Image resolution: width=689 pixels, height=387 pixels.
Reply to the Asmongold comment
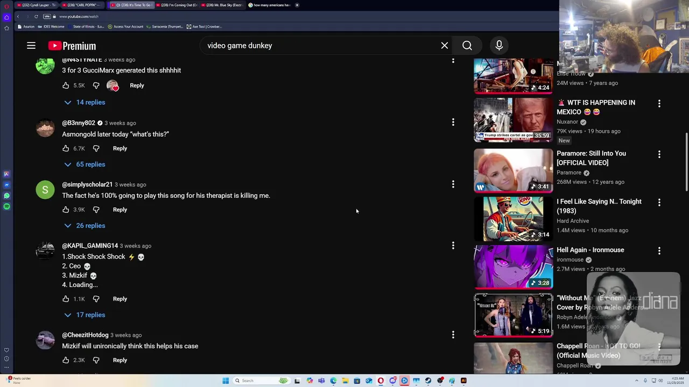pyautogui.click(x=120, y=148)
